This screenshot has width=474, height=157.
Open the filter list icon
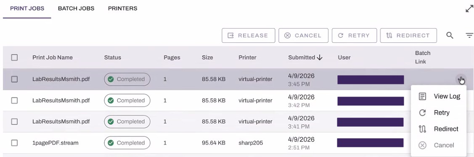tap(469, 36)
